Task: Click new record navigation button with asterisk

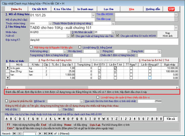Action: (x=50, y=133)
